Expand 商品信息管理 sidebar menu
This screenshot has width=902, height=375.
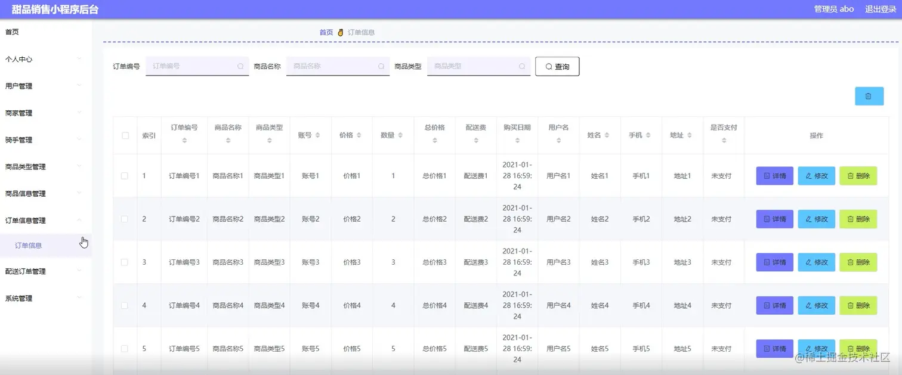tap(46, 194)
